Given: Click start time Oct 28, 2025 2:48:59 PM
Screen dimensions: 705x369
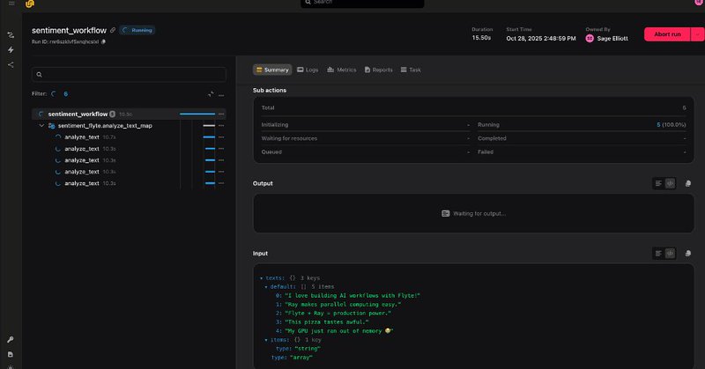Looking at the screenshot, I should pyautogui.click(x=541, y=39).
